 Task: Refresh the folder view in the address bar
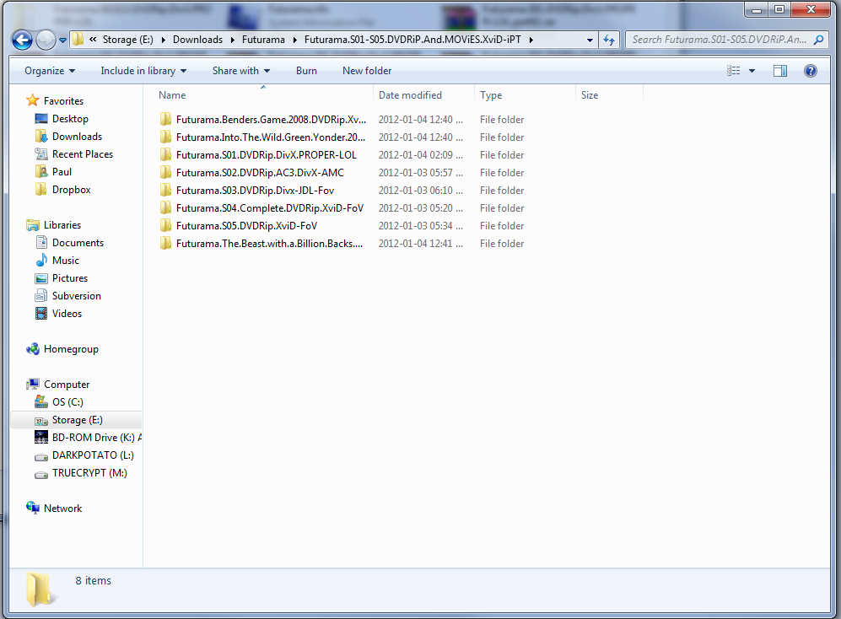[x=609, y=40]
